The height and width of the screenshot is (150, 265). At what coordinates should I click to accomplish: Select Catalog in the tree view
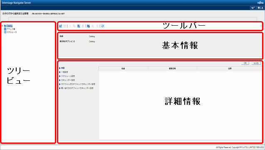pyautogui.click(x=10, y=26)
